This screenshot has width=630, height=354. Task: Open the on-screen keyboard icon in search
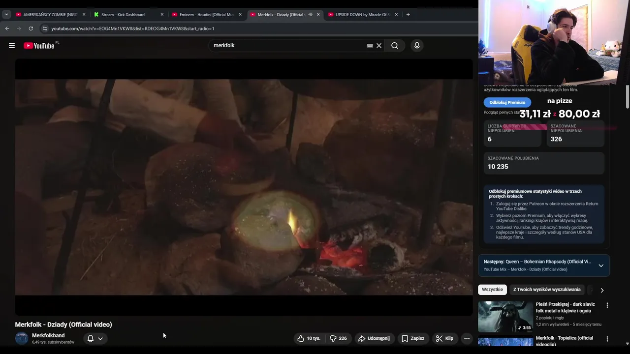pyautogui.click(x=370, y=46)
